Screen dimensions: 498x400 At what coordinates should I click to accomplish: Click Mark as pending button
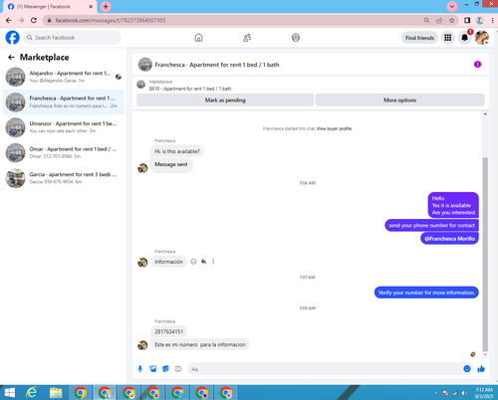[x=225, y=100]
